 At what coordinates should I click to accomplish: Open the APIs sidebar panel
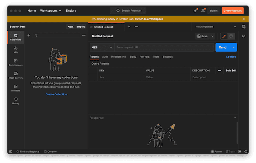tap(16, 50)
